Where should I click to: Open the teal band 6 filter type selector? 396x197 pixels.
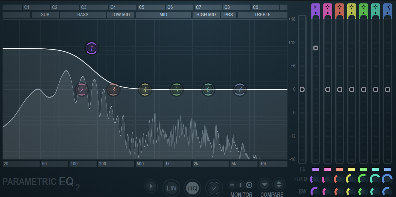375,7
